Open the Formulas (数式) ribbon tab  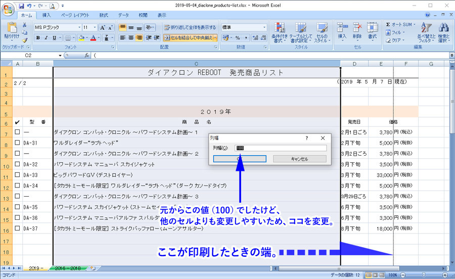click(x=104, y=15)
